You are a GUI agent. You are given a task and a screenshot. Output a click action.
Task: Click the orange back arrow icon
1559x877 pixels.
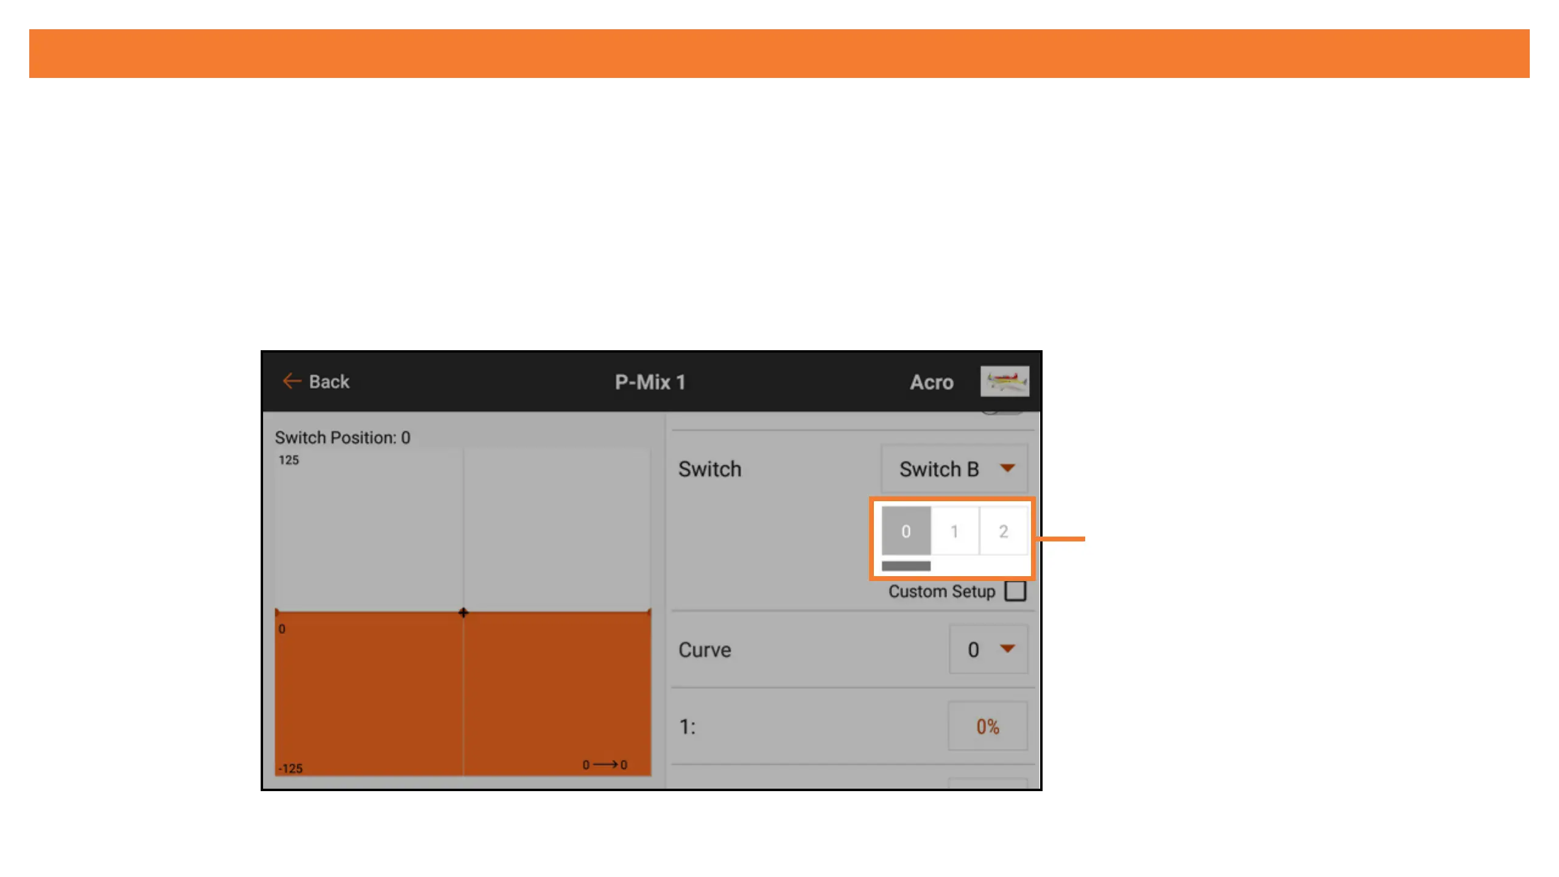click(292, 381)
